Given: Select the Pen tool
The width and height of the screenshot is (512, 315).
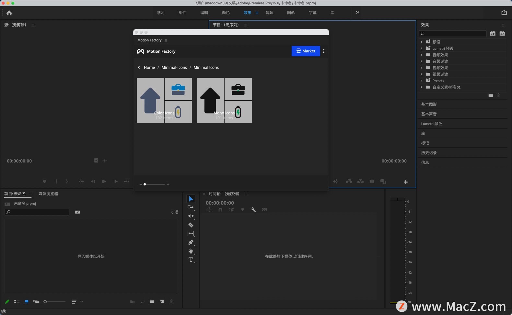Looking at the screenshot, I should coord(191,242).
